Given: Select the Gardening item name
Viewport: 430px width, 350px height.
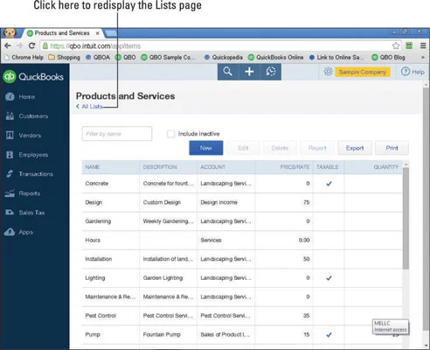Looking at the screenshot, I should [x=98, y=221].
